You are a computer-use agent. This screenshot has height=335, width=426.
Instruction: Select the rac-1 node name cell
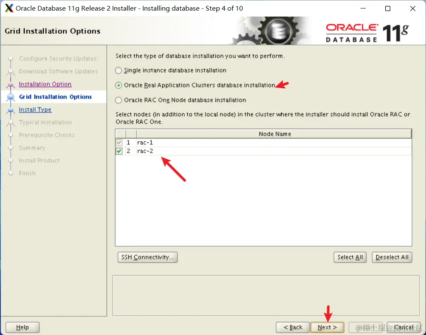(274, 143)
